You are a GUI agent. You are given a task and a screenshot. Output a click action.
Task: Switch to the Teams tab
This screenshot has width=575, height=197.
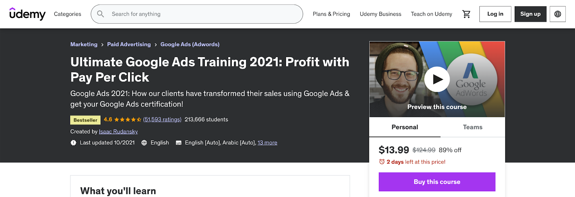pos(473,127)
